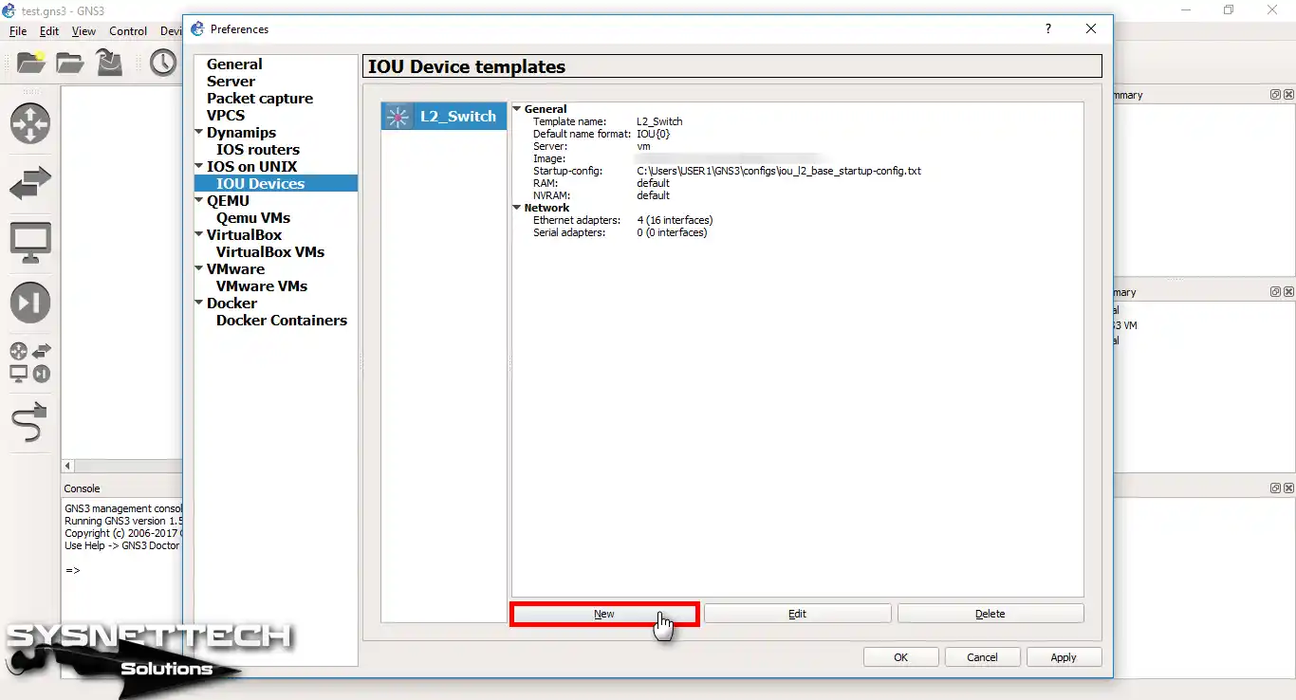Collapse the Dynamips tree arrow
This screenshot has width=1296, height=700.
pyautogui.click(x=199, y=133)
